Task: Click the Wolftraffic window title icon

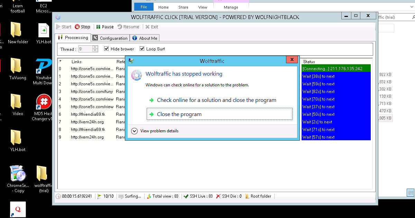Action: pyautogui.click(x=58, y=17)
